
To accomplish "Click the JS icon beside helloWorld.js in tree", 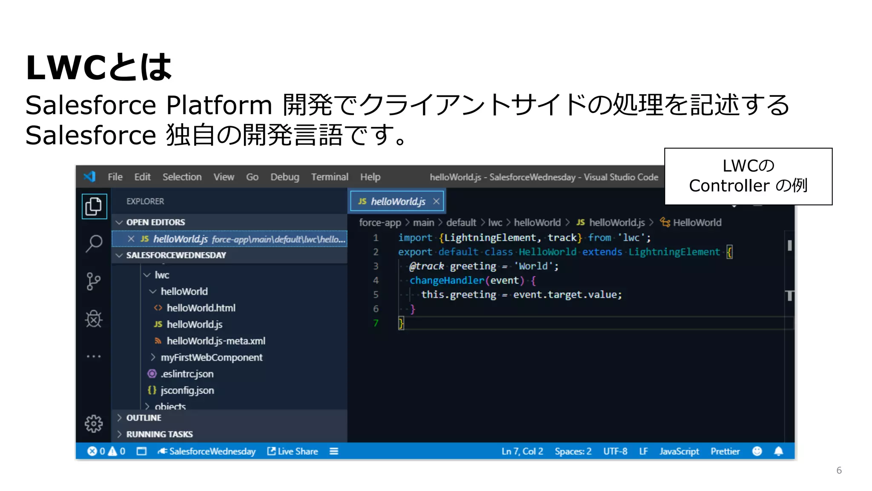I will [x=158, y=324].
